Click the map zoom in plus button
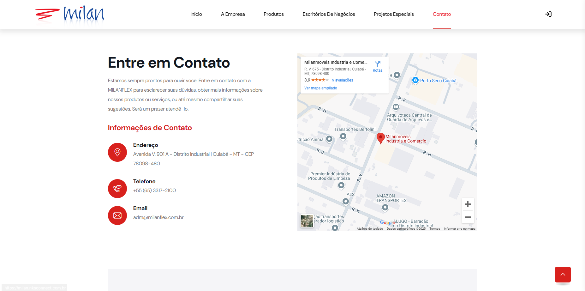585x291 pixels. point(468,204)
